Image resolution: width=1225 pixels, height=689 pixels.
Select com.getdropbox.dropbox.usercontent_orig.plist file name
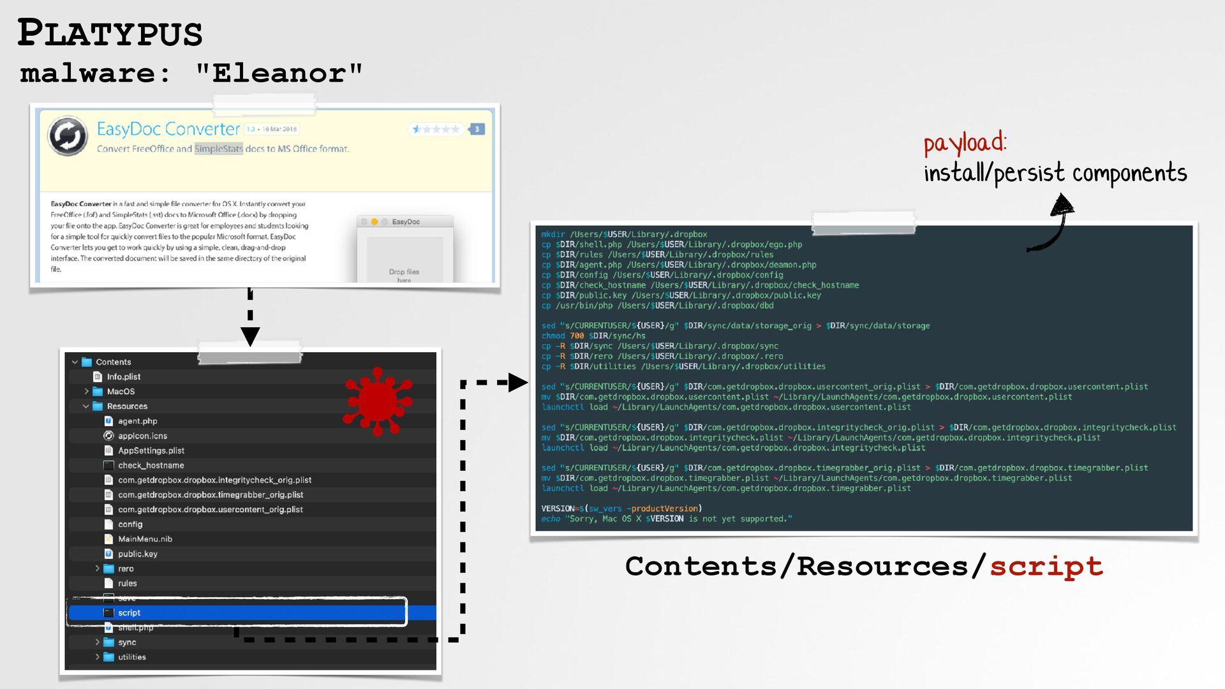click(x=211, y=509)
